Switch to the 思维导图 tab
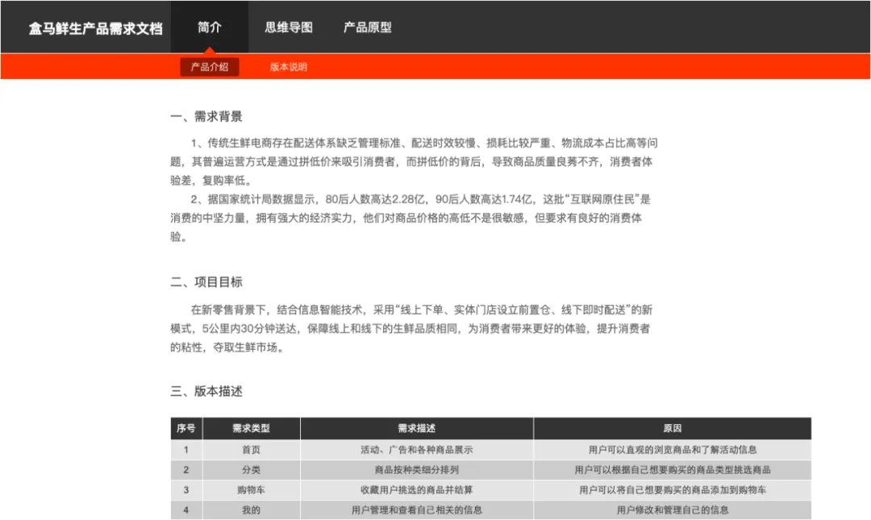The image size is (871, 520). click(288, 27)
